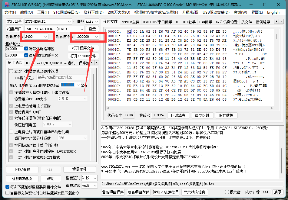
Task: Open the USB-Link1D/U8W/U8W-Mini脱机 tab
Action: click(x=50, y=63)
